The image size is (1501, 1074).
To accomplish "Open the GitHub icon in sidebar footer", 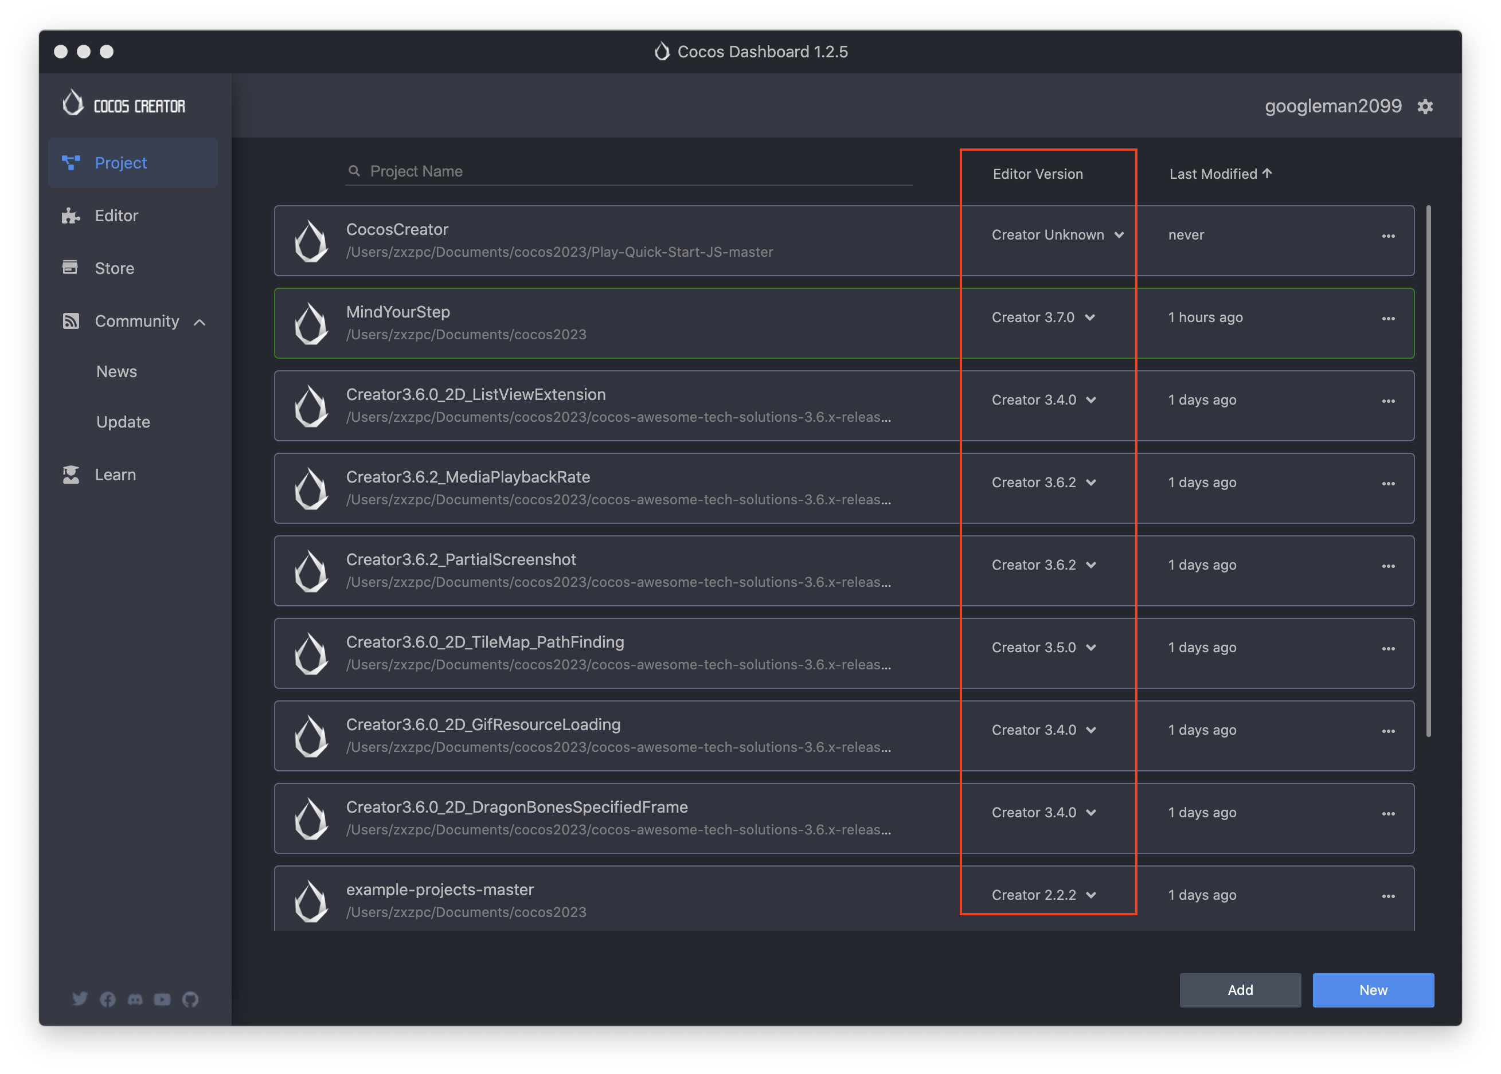I will coord(190,998).
